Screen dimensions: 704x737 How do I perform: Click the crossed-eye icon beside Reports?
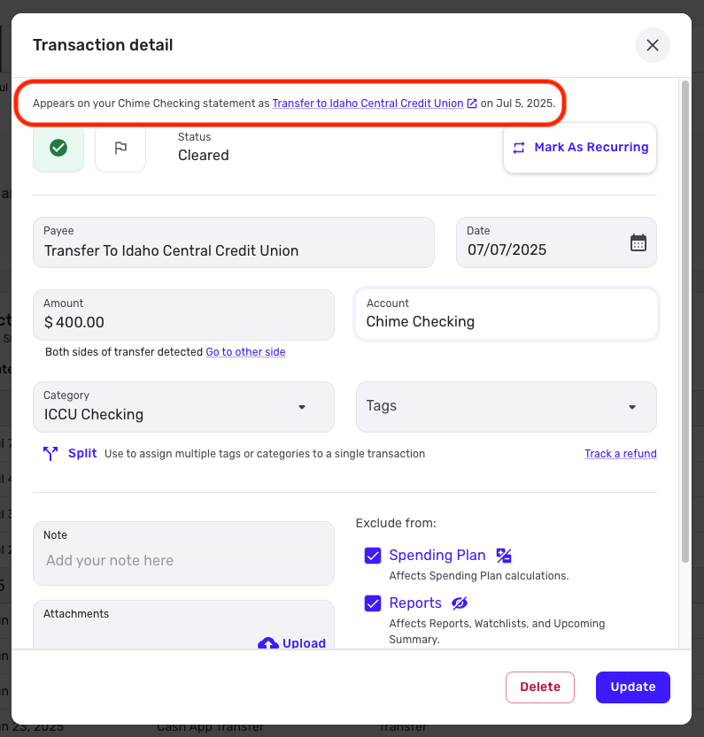pyautogui.click(x=460, y=603)
